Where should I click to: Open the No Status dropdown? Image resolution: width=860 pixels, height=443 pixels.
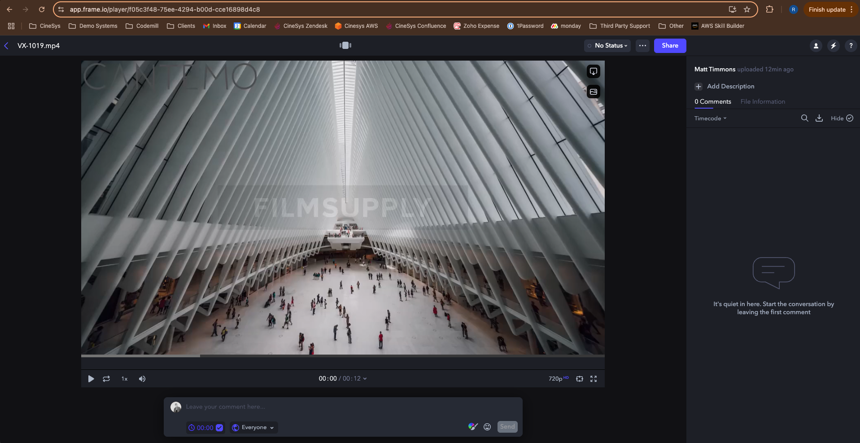pyautogui.click(x=607, y=46)
